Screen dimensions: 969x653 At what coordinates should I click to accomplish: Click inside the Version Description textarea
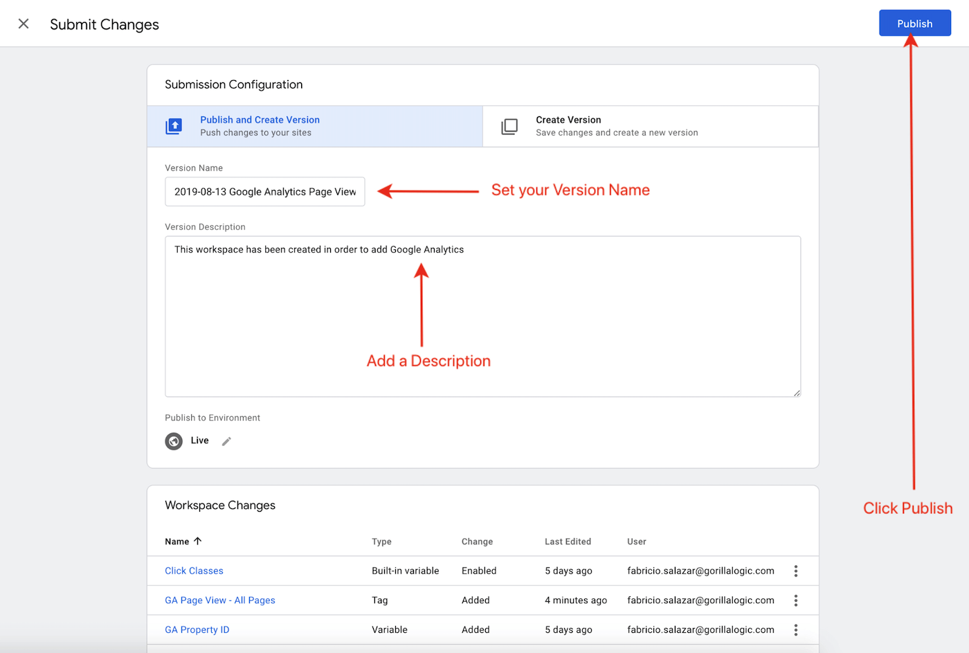click(x=482, y=316)
